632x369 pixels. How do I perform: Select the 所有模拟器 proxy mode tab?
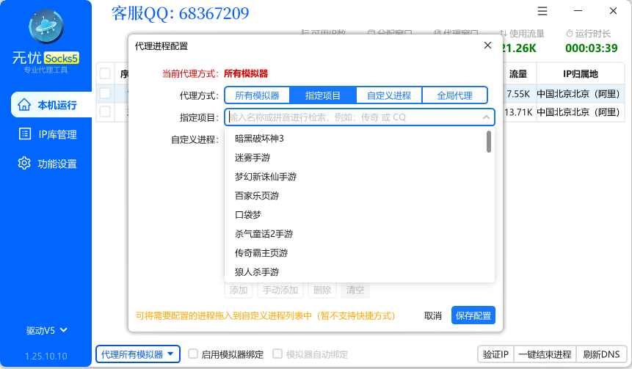click(257, 95)
